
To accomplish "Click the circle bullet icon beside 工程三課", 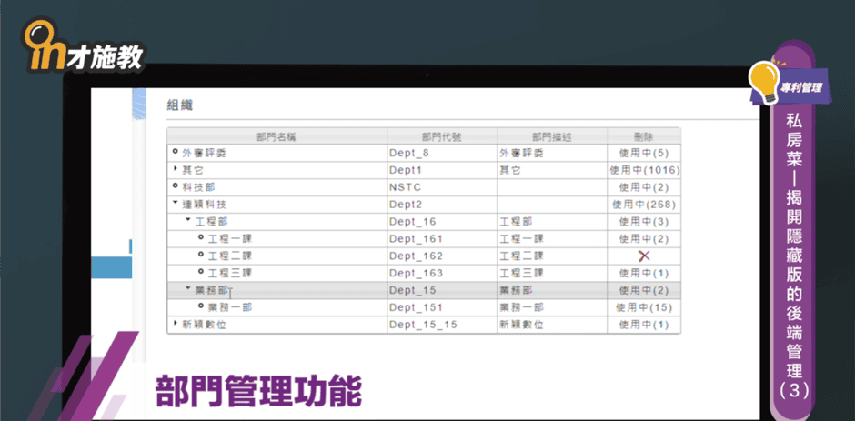I will tap(201, 273).
